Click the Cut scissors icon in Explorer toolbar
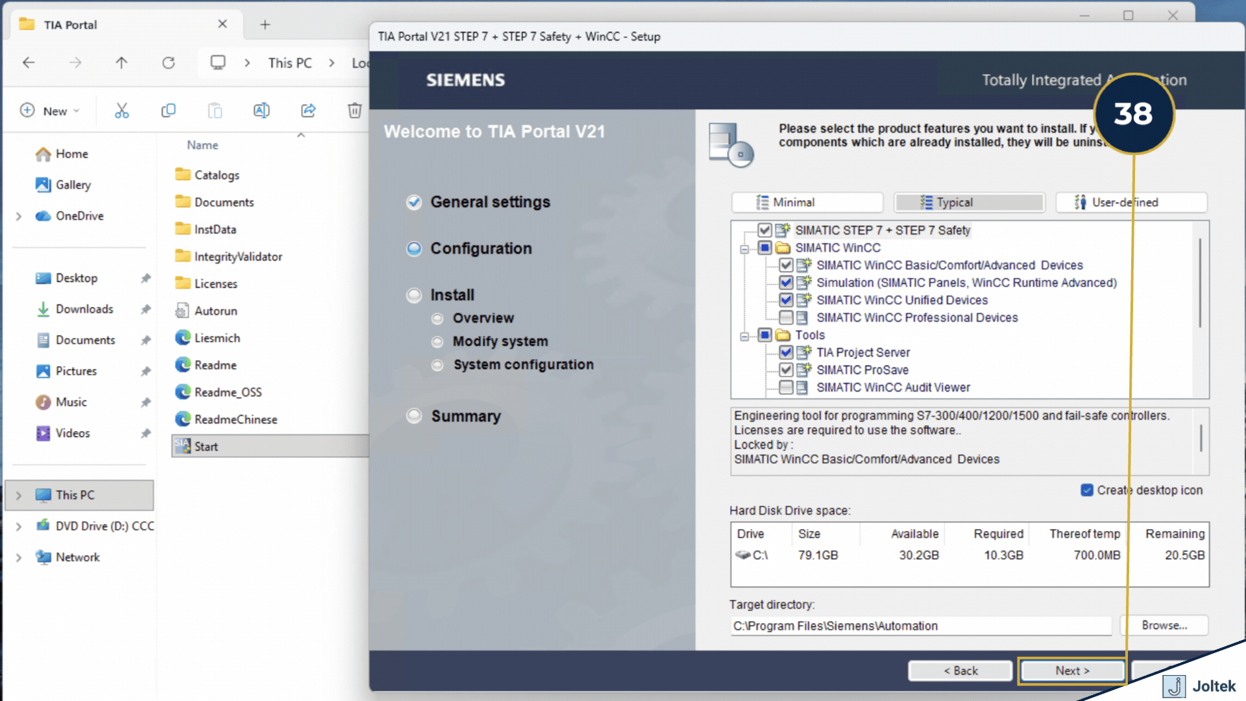Image resolution: width=1246 pixels, height=701 pixels. click(x=121, y=111)
